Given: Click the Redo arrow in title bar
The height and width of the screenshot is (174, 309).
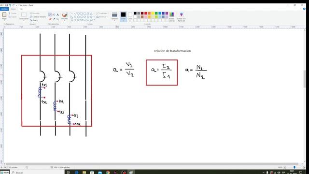Looking at the screenshot, I should click(x=14, y=5).
